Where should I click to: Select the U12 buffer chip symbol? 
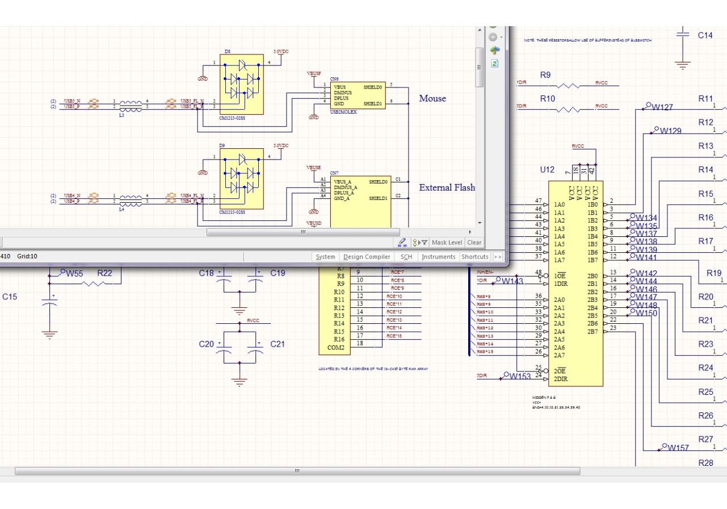pyautogui.click(x=575, y=283)
